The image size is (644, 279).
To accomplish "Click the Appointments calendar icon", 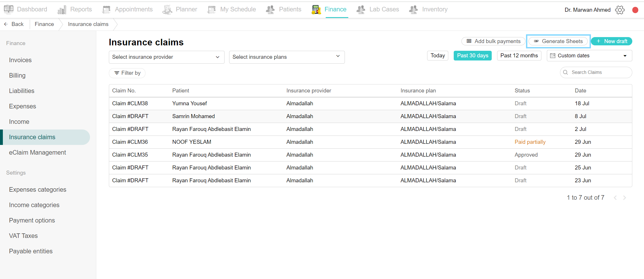I will pyautogui.click(x=106, y=9).
